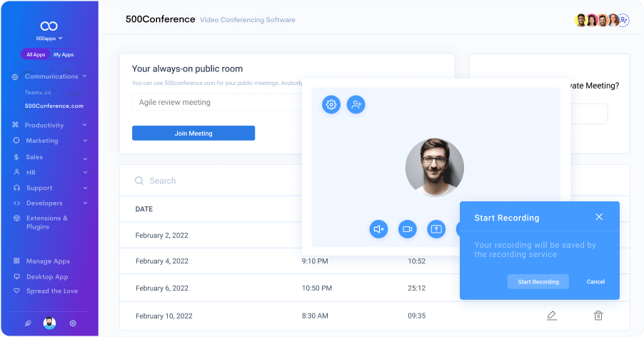Open Manage Apps in the sidebar
This screenshot has width=644, height=337.
[x=48, y=261]
